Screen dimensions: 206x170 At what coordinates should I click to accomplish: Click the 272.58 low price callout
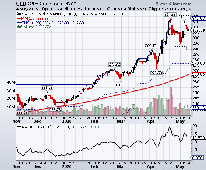156,73
